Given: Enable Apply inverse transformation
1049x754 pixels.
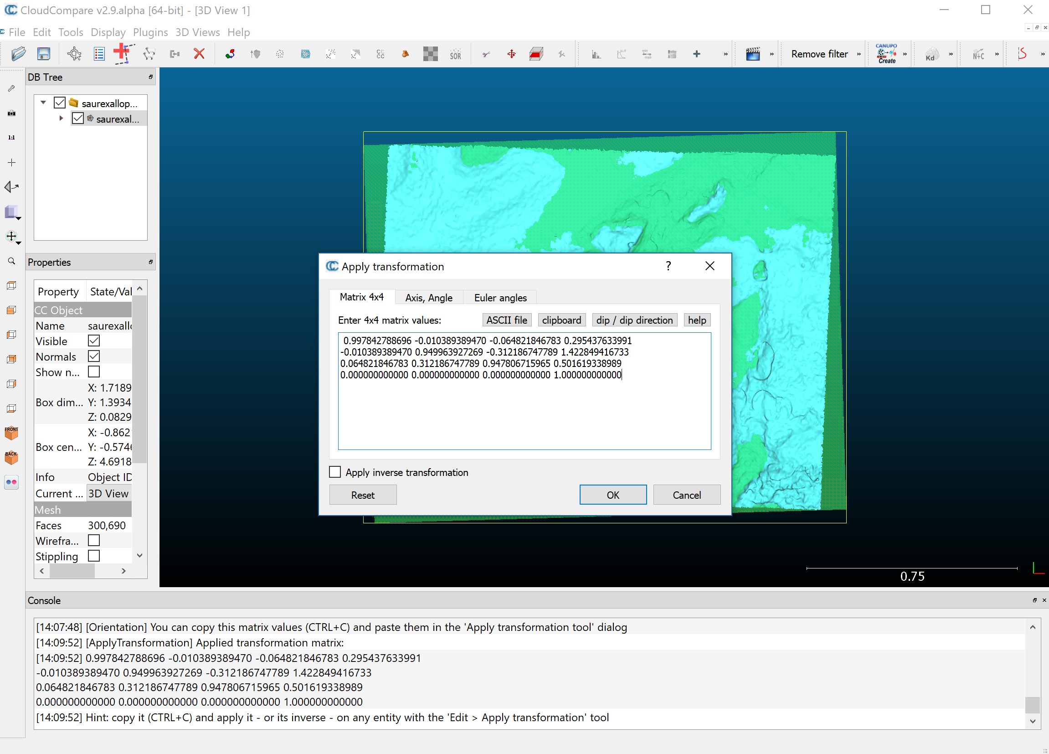Looking at the screenshot, I should [x=335, y=472].
